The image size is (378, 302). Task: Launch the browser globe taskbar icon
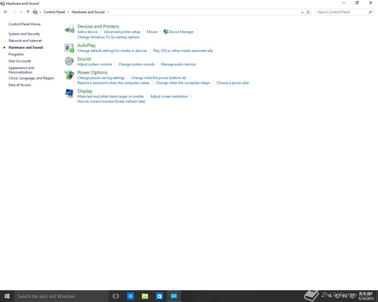pyautogui.click(x=130, y=296)
